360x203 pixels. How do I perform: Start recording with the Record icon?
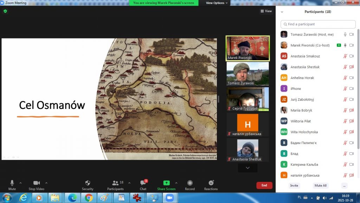click(190, 183)
